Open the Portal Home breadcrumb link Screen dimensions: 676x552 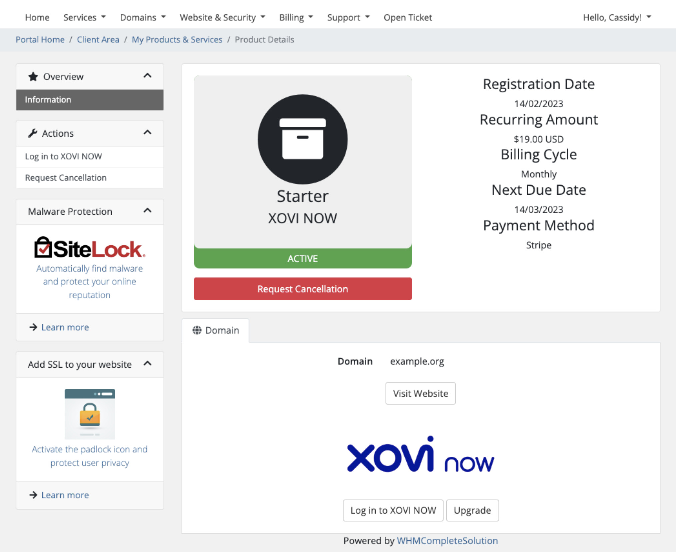[x=40, y=39]
